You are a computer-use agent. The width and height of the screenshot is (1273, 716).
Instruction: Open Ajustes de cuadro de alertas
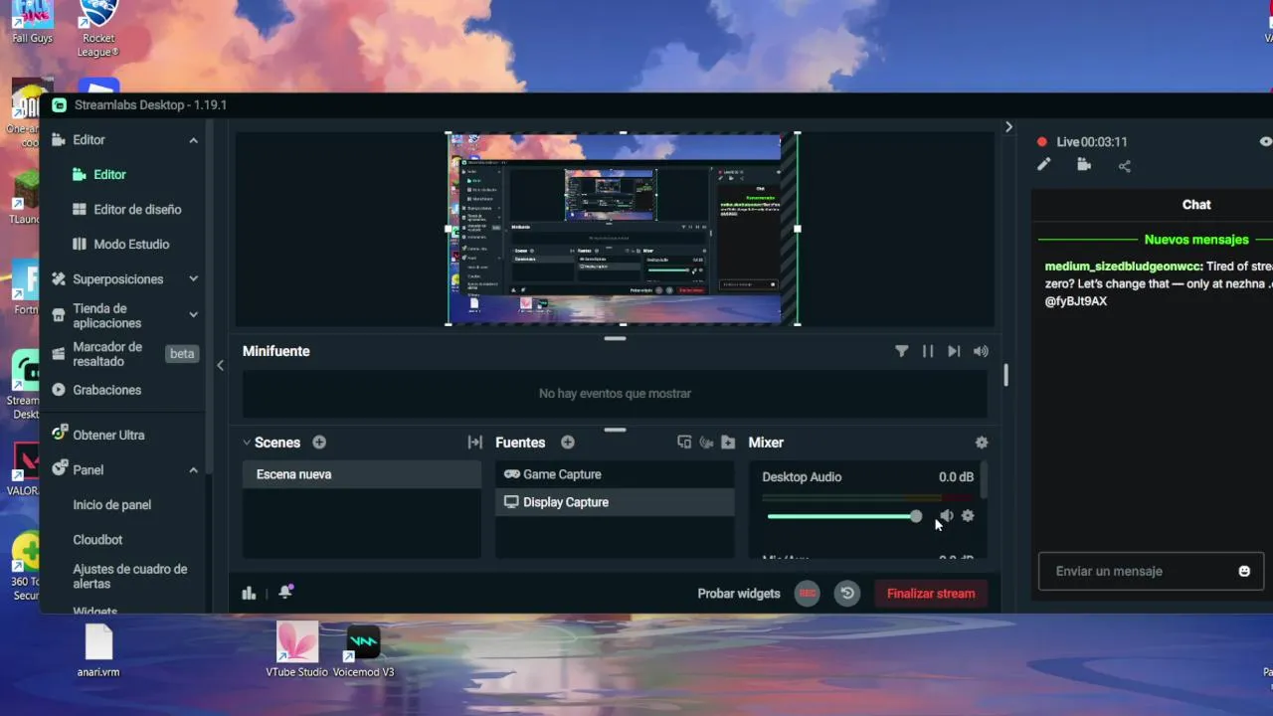[x=130, y=577]
